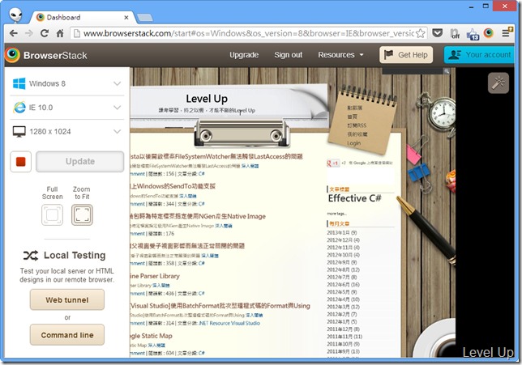
Task: Click the Google +1 button in remote page
Action: point(333,163)
